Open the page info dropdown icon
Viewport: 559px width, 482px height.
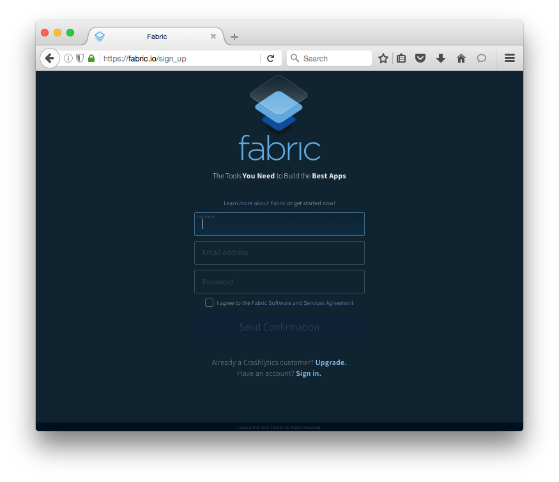pos(68,58)
